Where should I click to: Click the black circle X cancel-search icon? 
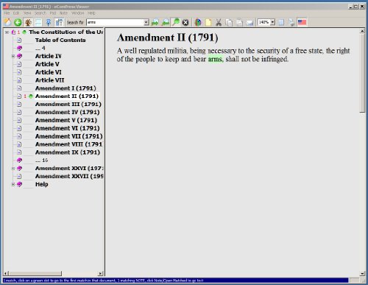pyautogui.click(x=185, y=23)
